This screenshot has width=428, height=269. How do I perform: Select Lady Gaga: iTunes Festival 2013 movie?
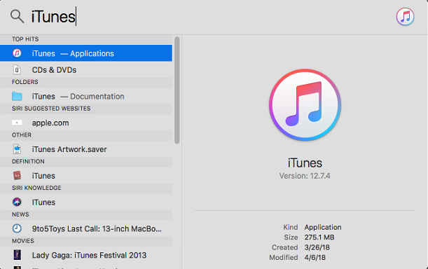click(86, 255)
